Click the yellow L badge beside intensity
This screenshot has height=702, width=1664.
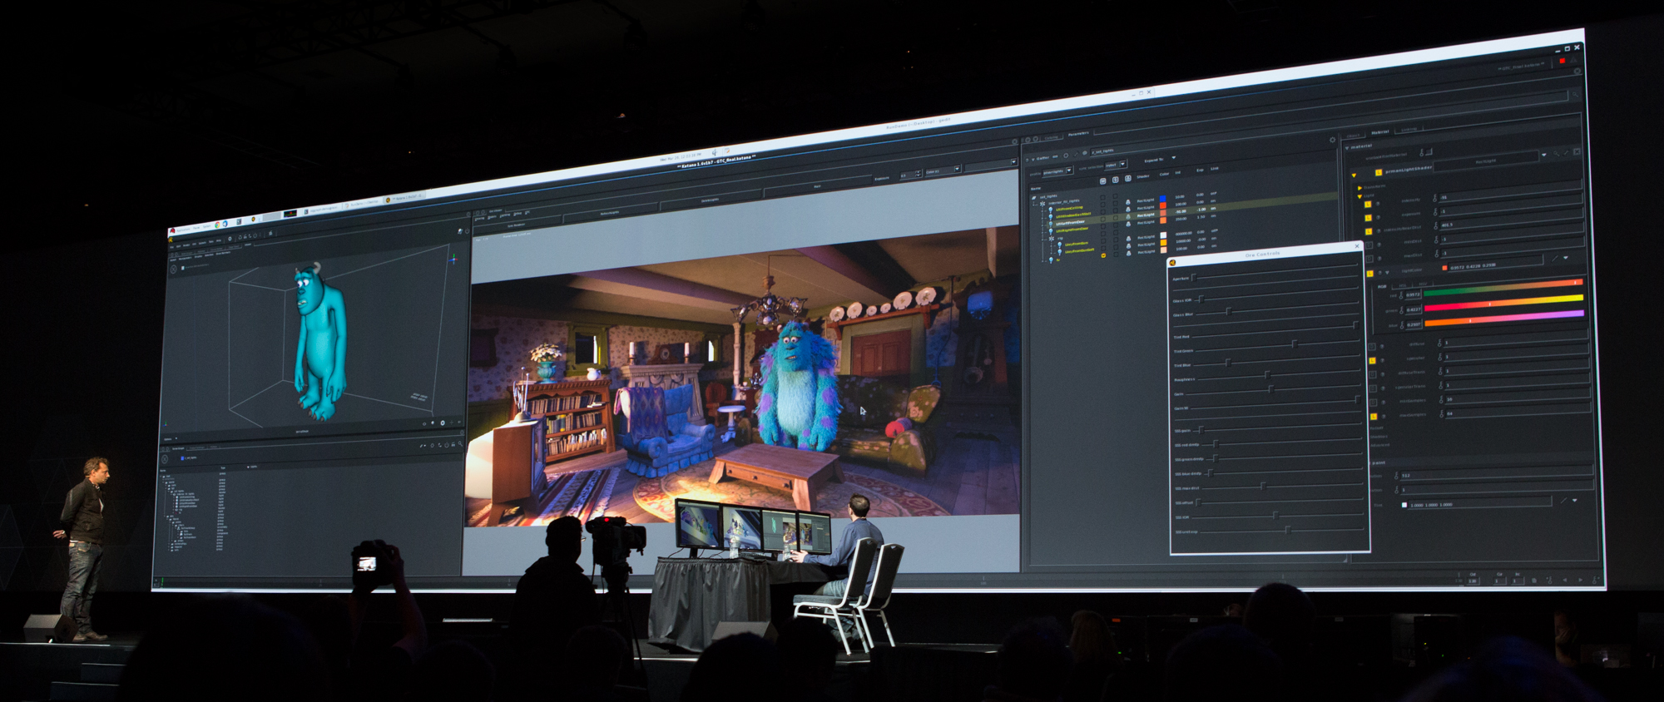(x=1368, y=204)
